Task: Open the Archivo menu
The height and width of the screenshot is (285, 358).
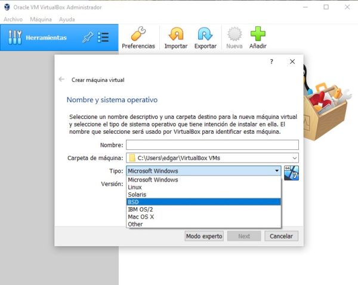Action: tap(13, 20)
